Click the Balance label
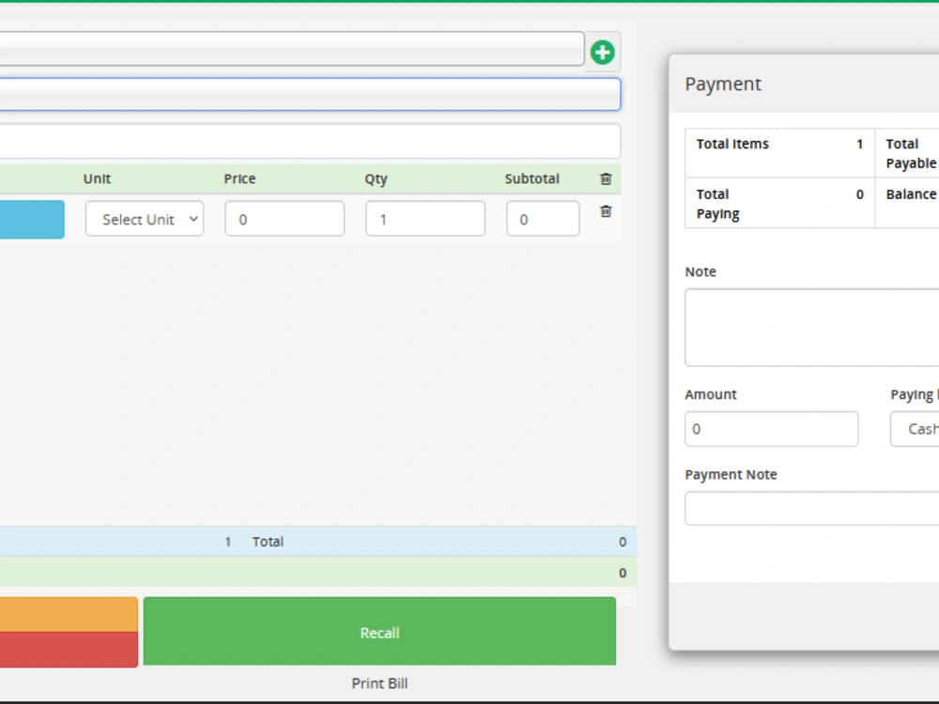 pos(911,194)
